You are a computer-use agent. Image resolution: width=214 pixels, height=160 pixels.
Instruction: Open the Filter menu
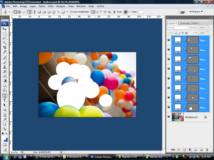click(x=51, y=6)
